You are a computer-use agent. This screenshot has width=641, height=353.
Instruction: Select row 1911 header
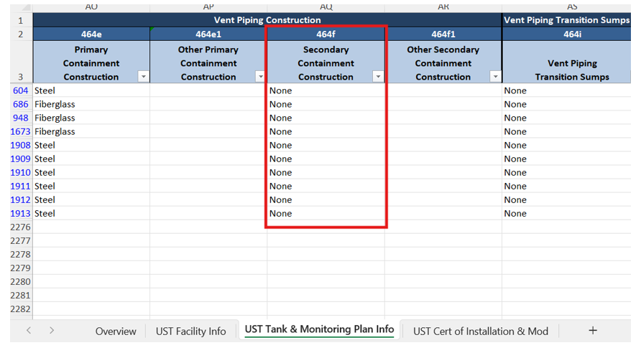click(x=20, y=186)
